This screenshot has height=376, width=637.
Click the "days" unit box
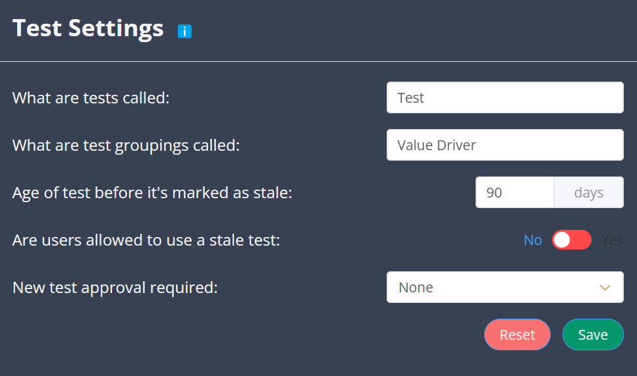tap(588, 193)
